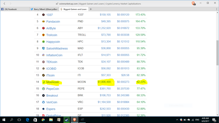This screenshot has height=123, width=219.
Task: Click the ArtByte coin icon
Action: click(x=43, y=28)
